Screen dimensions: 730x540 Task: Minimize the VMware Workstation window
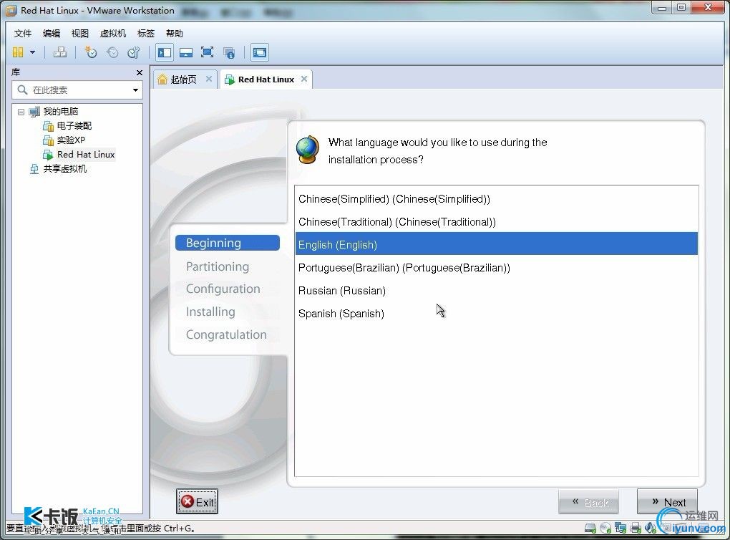[662, 7]
